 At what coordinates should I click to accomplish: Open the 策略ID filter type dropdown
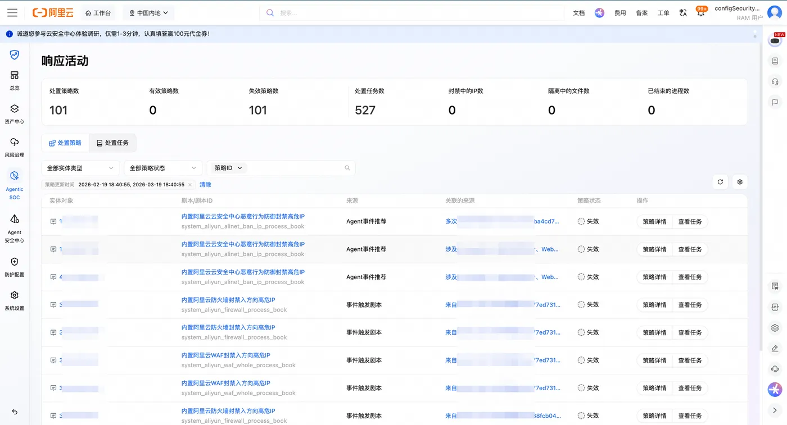pos(228,168)
